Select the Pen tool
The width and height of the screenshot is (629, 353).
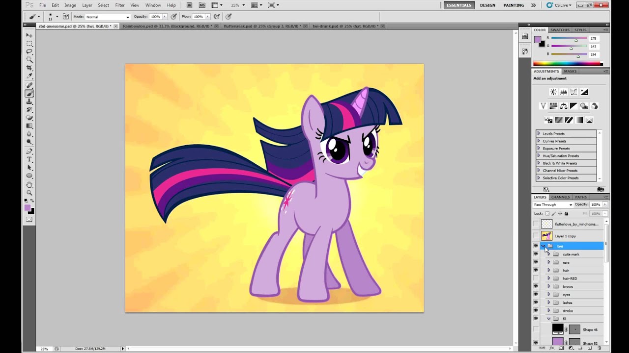[x=29, y=151]
